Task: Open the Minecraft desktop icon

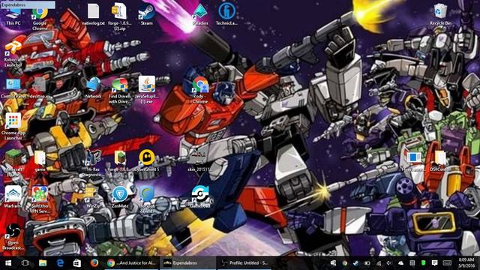Action: (13, 163)
